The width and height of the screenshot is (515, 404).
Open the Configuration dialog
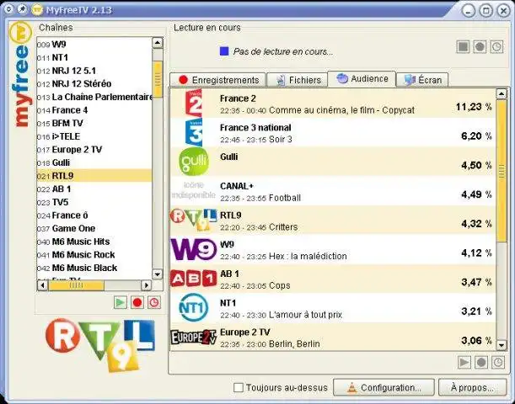pyautogui.click(x=384, y=388)
